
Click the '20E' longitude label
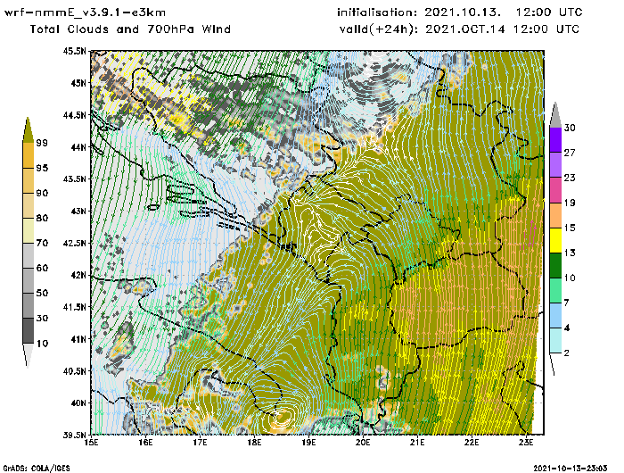tap(363, 443)
